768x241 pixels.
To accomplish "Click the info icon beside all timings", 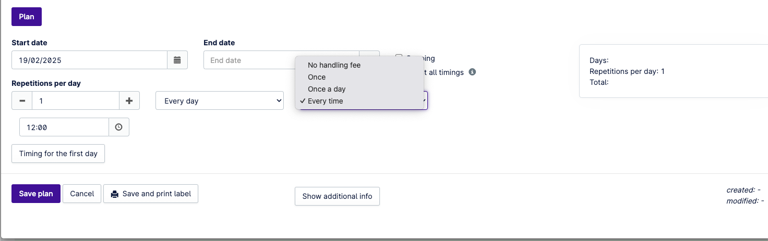I will pos(472,72).
